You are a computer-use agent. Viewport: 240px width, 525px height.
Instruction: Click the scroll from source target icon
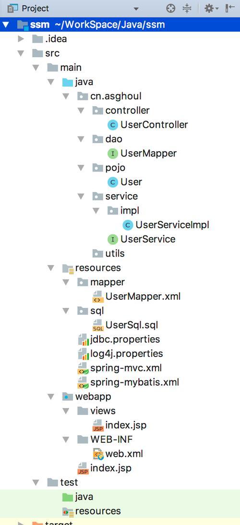[x=171, y=8]
